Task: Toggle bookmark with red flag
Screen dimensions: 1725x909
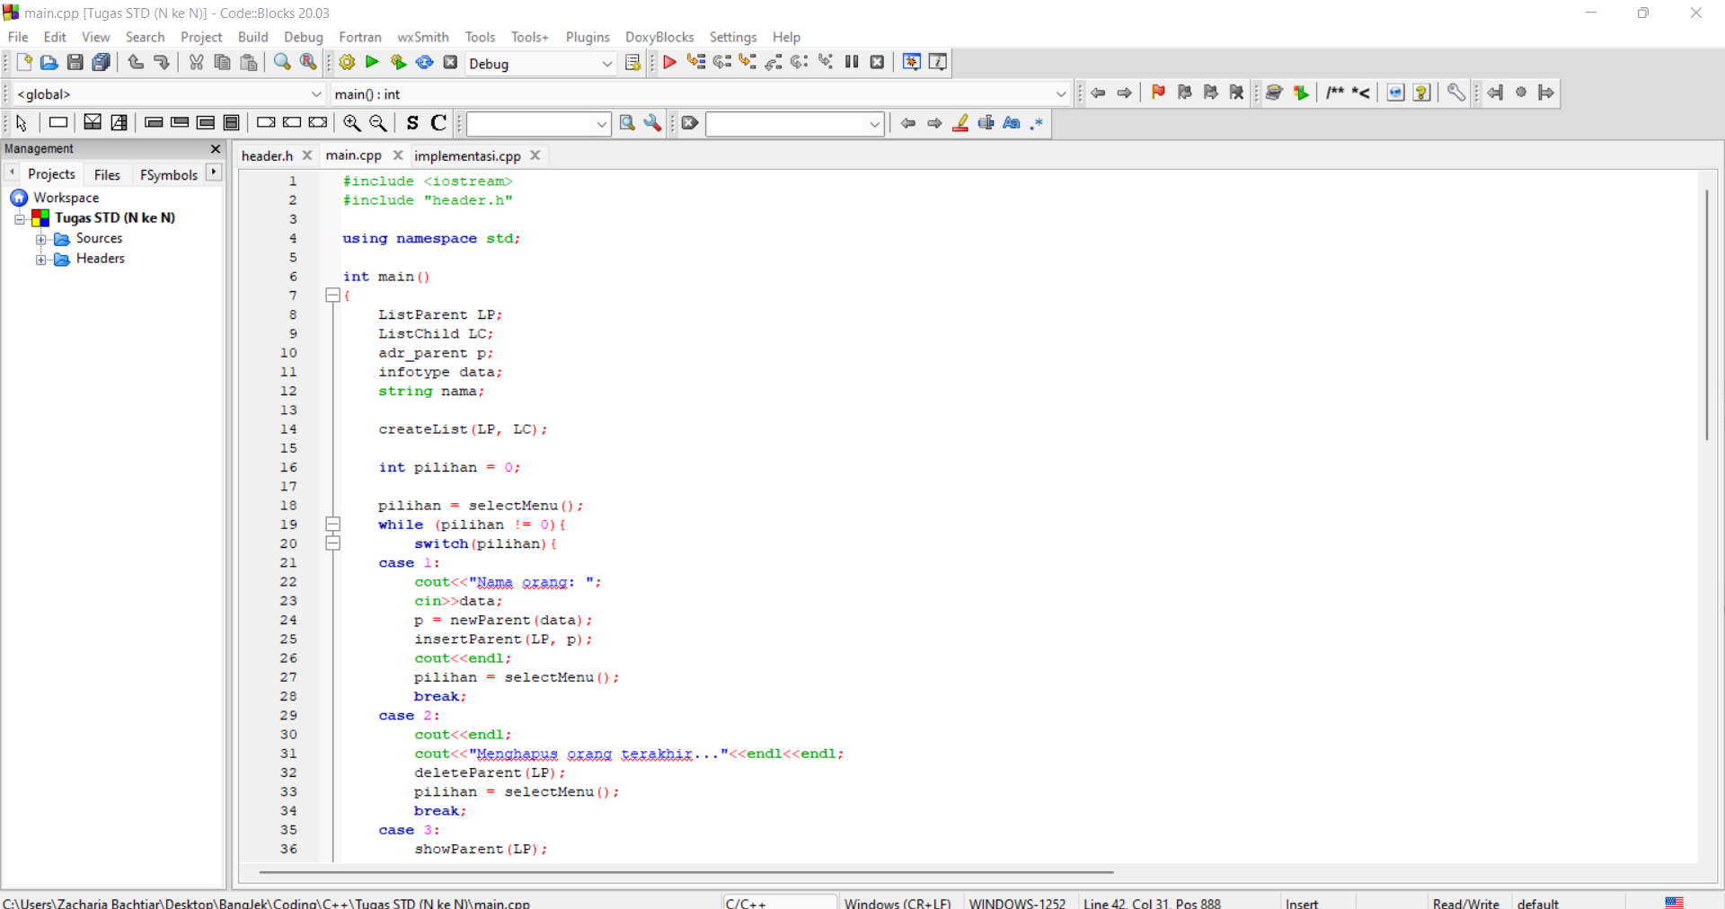Action: 1158,93
